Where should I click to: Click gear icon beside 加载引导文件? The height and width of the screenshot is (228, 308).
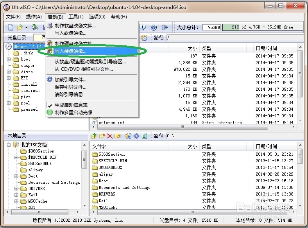50,79
